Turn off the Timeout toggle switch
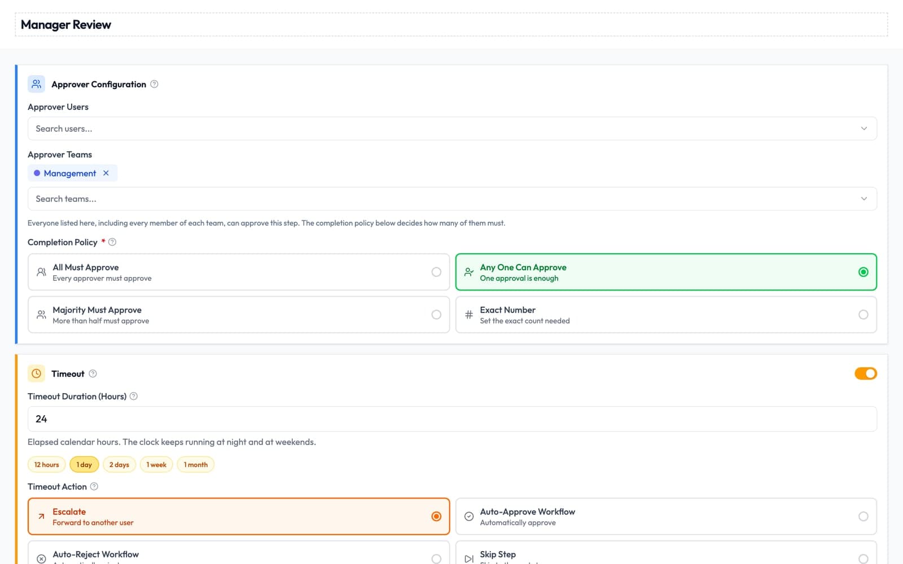 (x=866, y=373)
